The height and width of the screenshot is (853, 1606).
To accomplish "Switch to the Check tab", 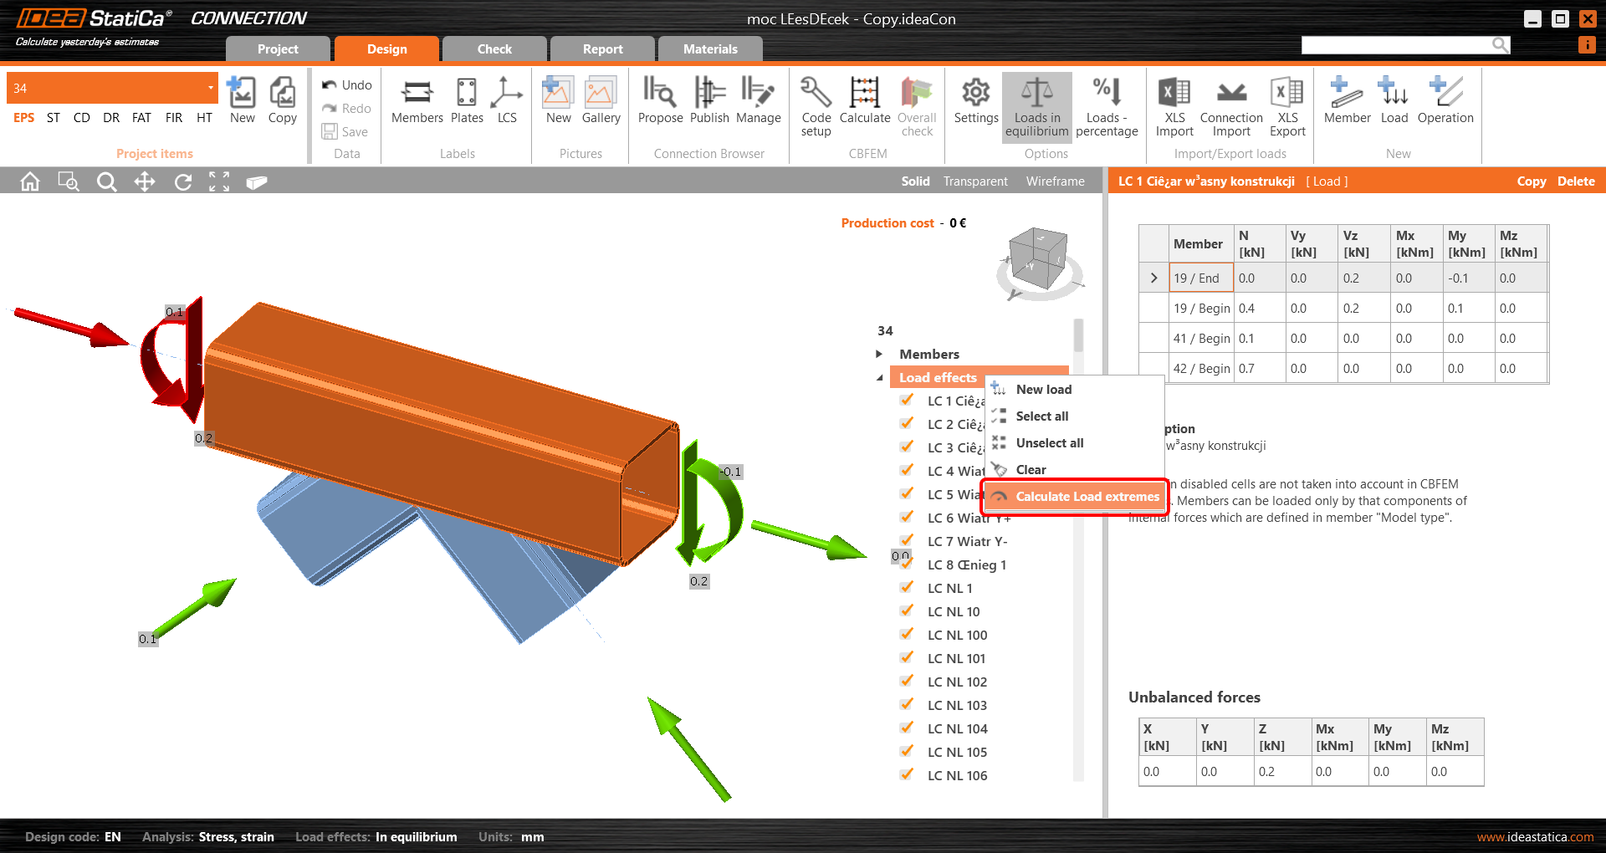I will [x=494, y=49].
